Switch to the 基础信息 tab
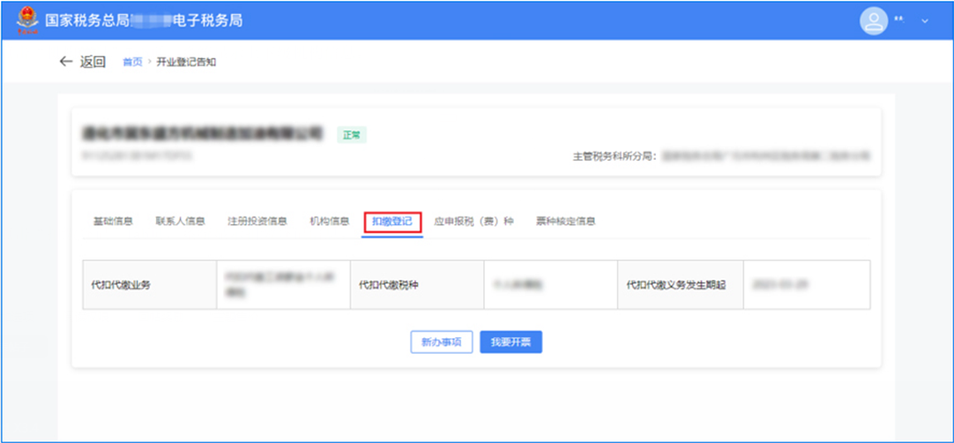Screen dimensions: 954x443 coord(113,221)
